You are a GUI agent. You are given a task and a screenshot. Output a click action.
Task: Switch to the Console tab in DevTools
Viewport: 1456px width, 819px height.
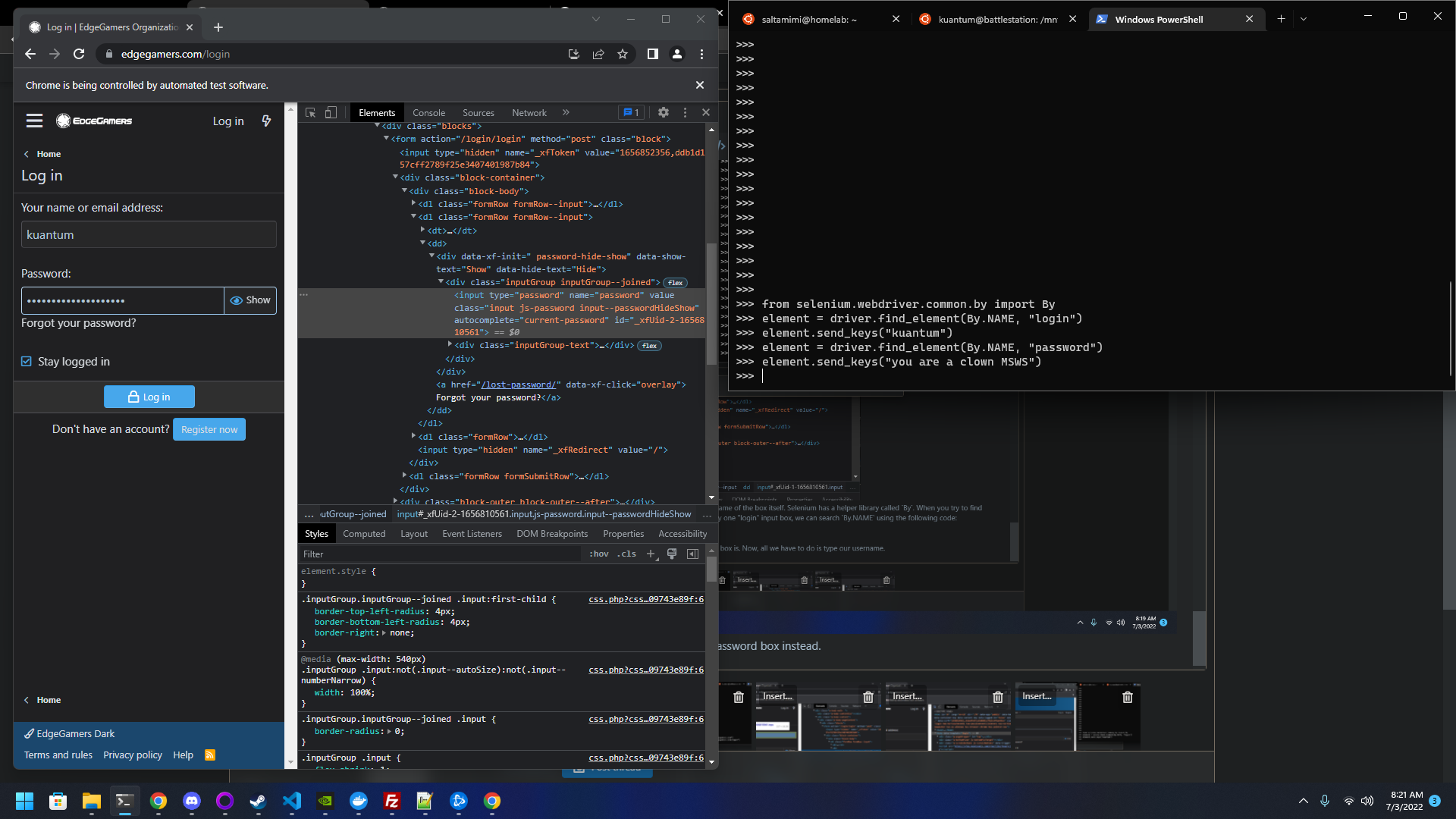[428, 112]
